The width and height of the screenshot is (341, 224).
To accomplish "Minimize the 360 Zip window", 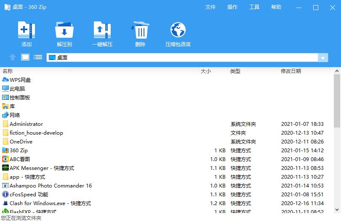I will [x=299, y=8].
